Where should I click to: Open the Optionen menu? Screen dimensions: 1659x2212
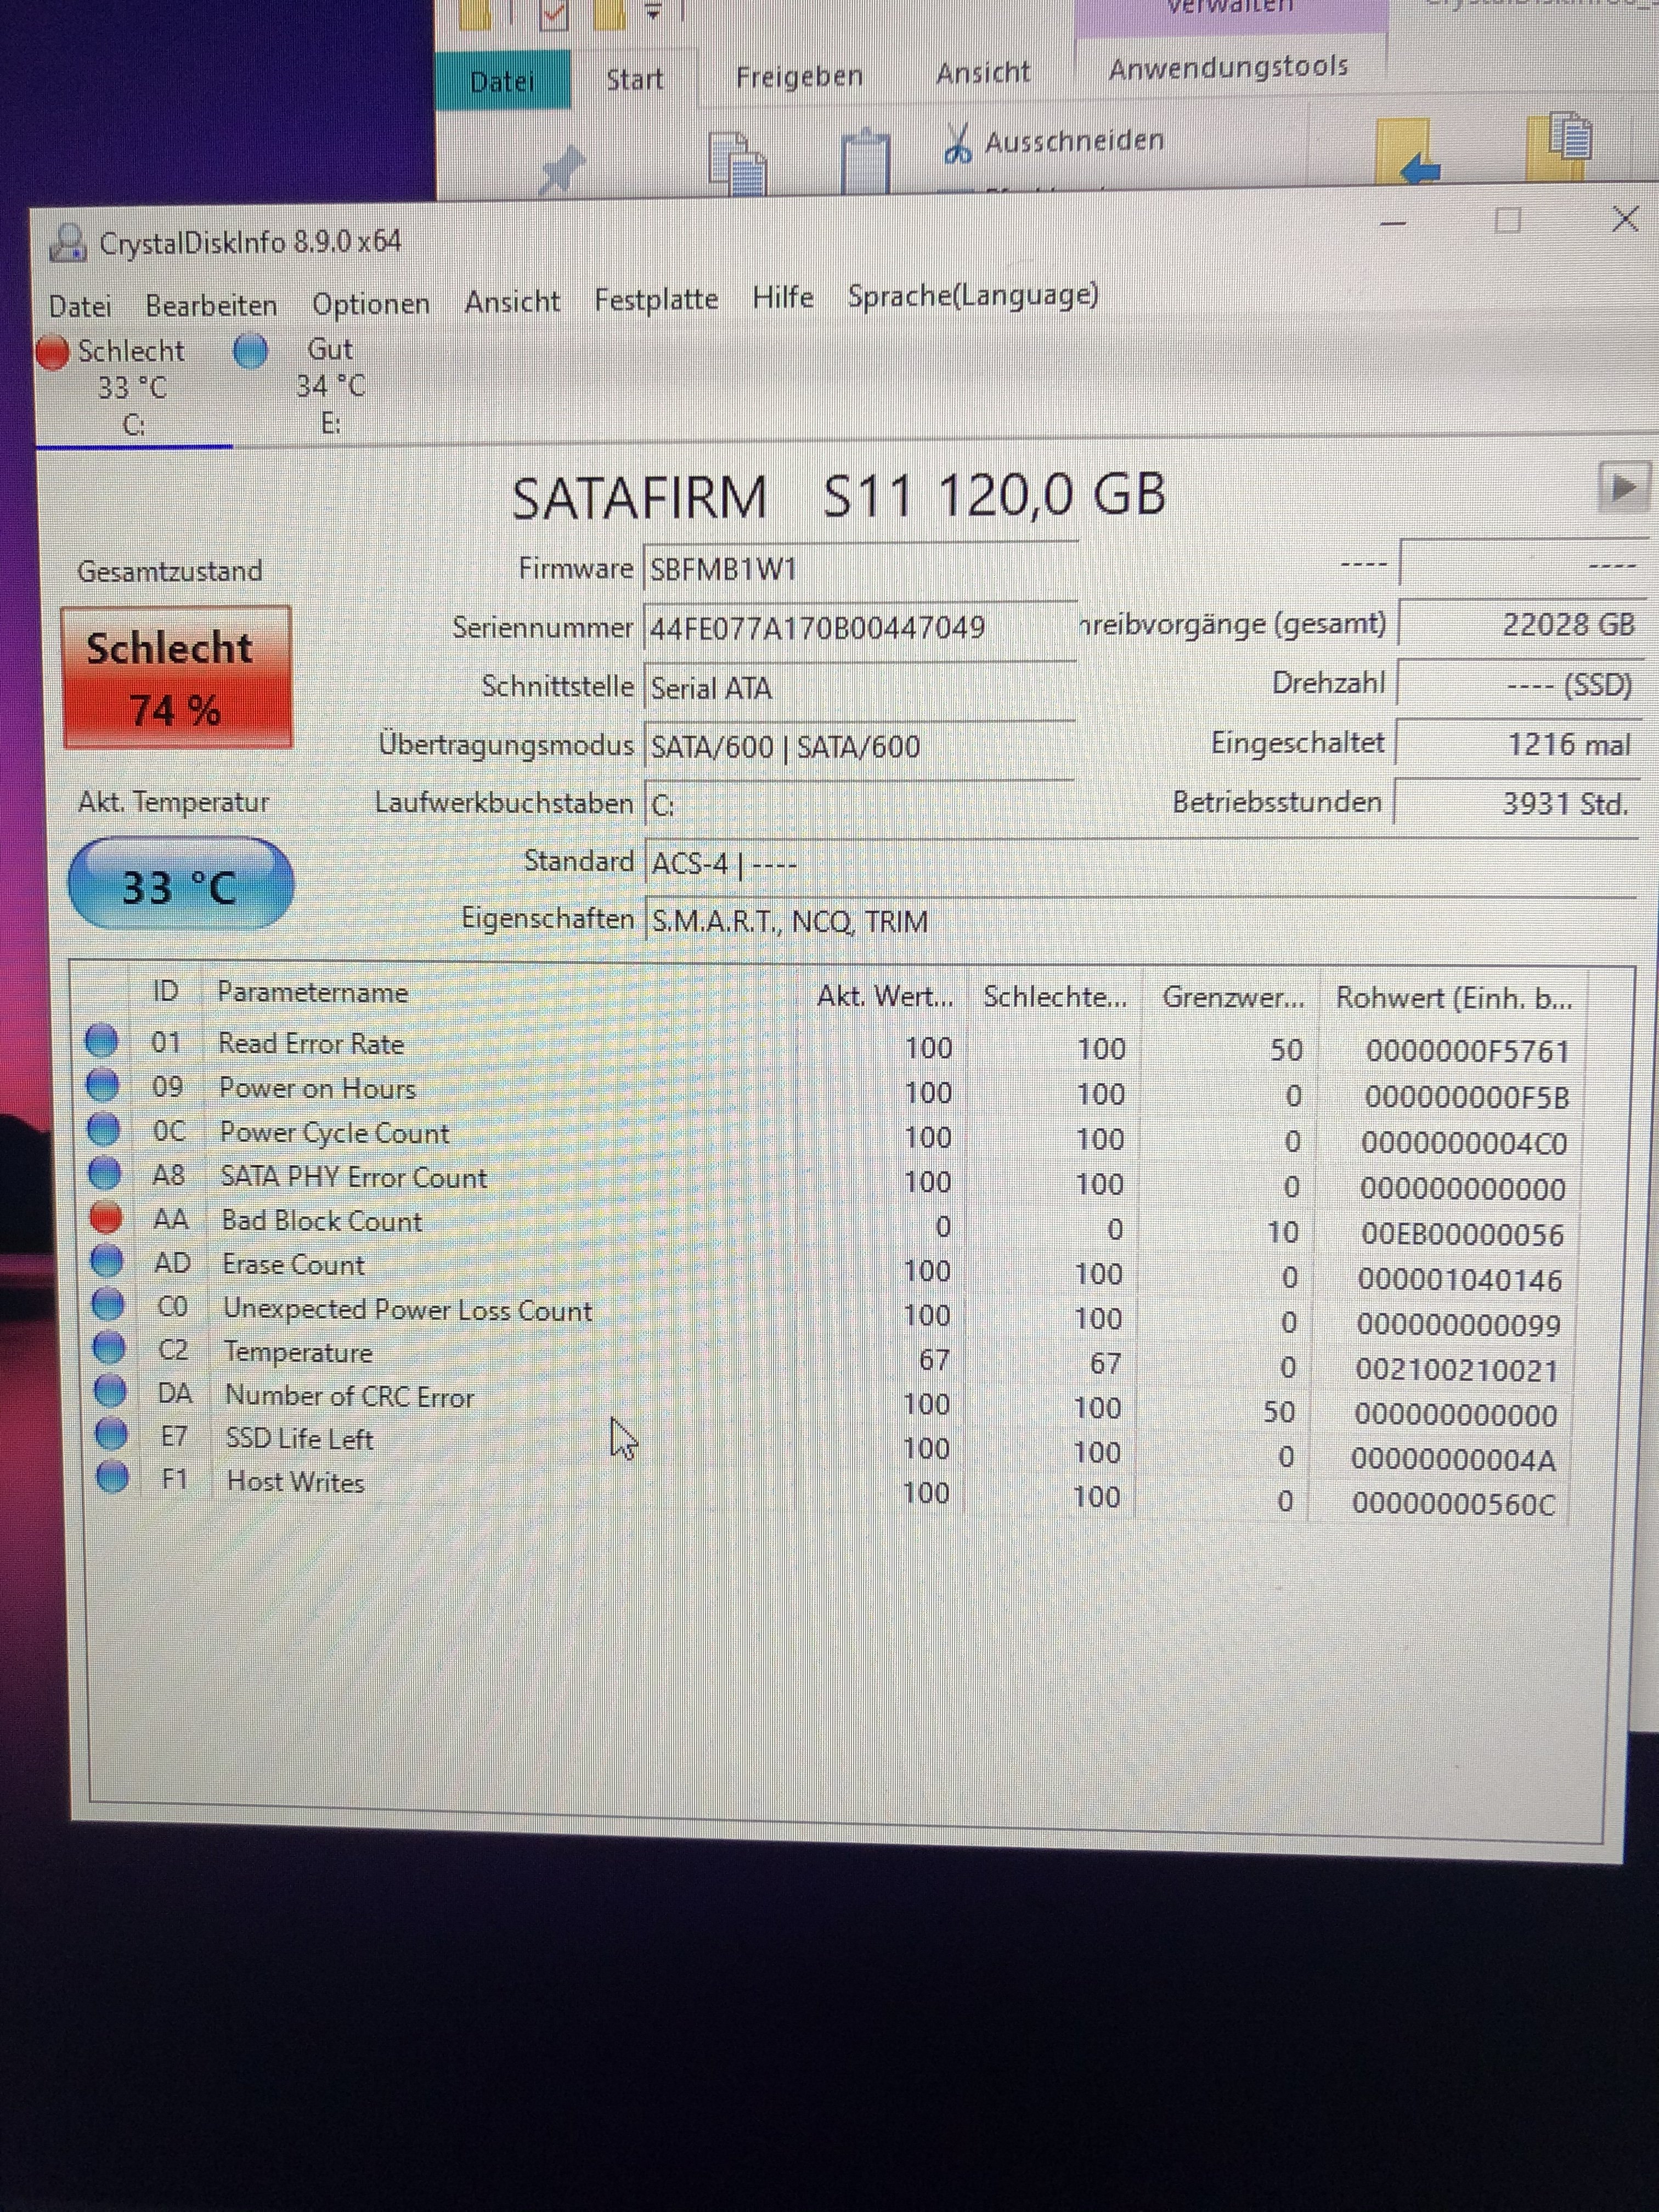coord(370,303)
